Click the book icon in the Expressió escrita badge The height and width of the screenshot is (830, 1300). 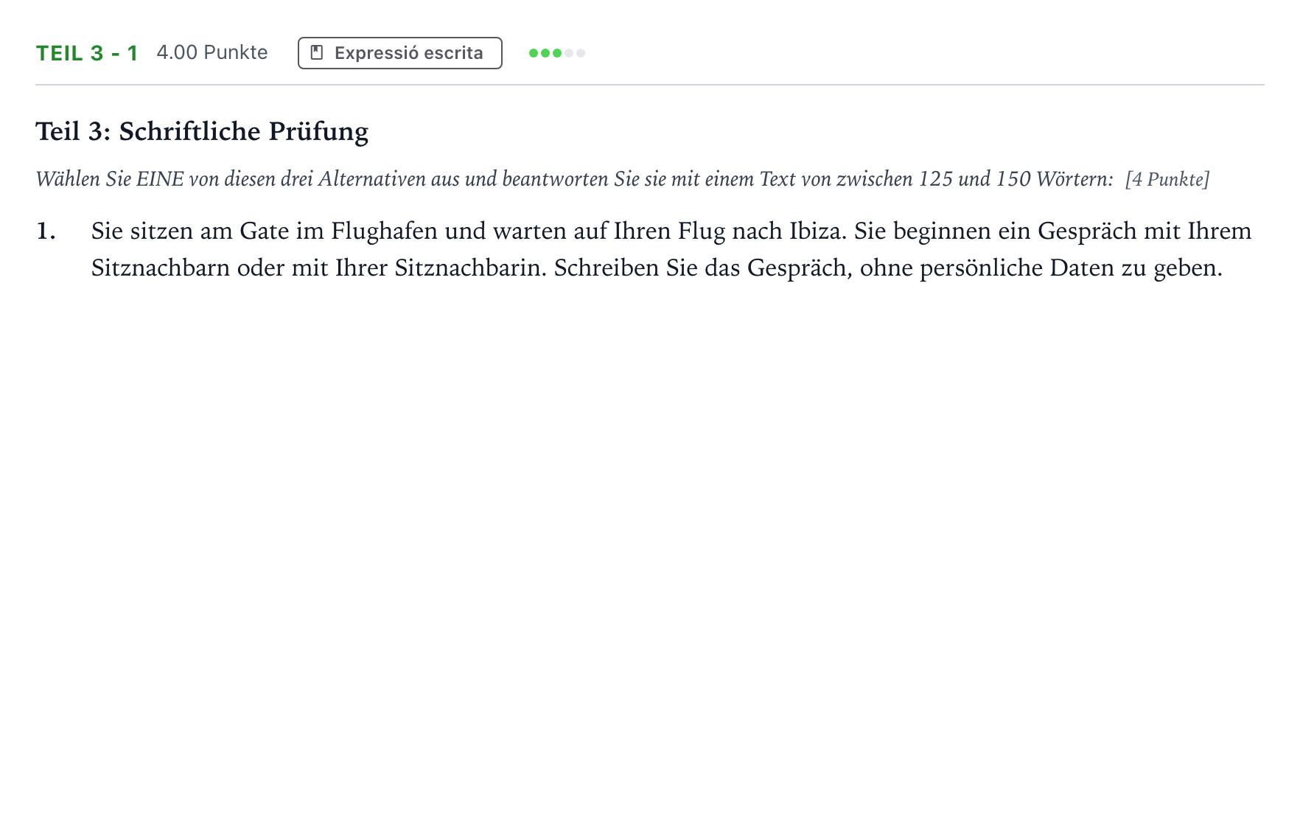[x=317, y=53]
